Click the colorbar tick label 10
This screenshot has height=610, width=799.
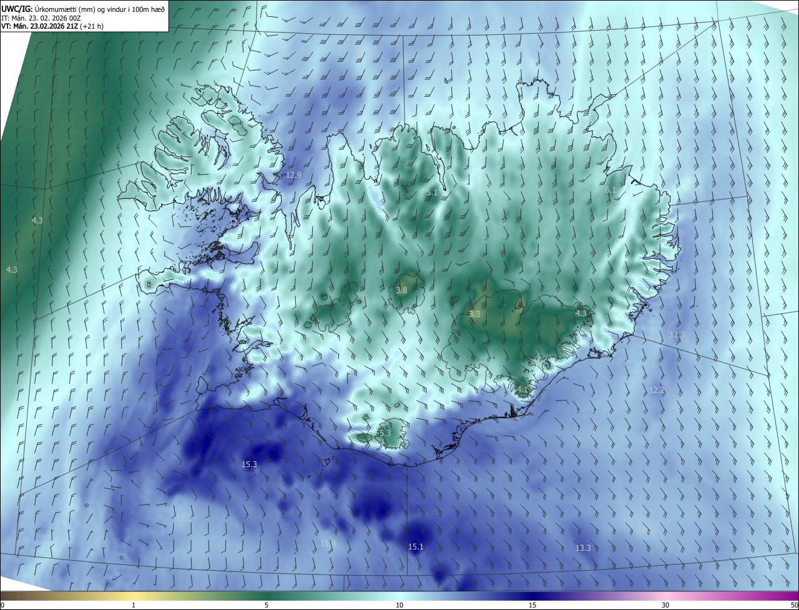coord(399,605)
